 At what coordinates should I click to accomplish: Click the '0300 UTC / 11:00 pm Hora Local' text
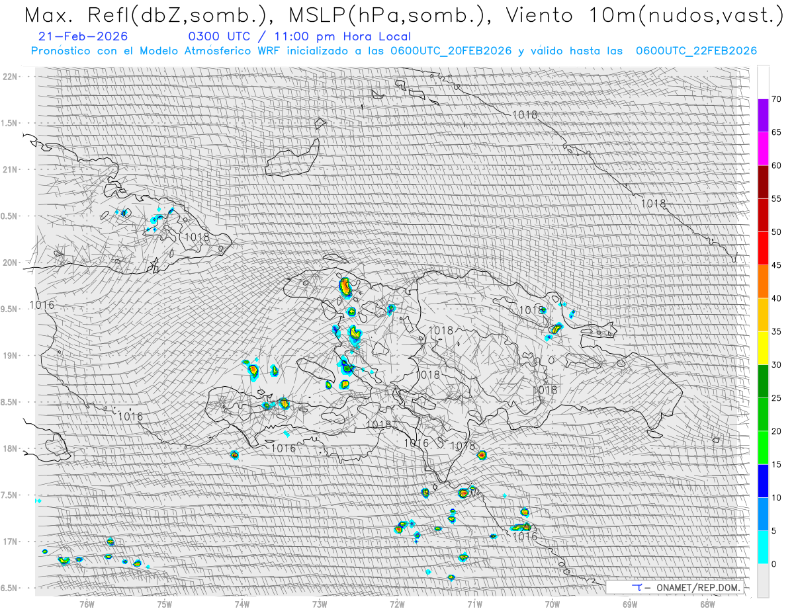[299, 37]
